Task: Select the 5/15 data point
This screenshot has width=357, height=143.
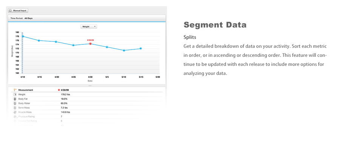Action: click(141, 48)
